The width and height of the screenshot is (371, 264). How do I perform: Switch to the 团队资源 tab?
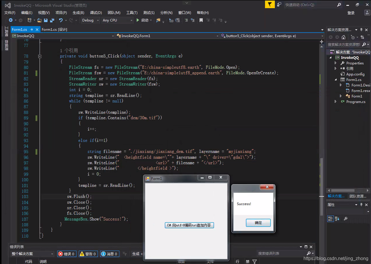click(358, 196)
